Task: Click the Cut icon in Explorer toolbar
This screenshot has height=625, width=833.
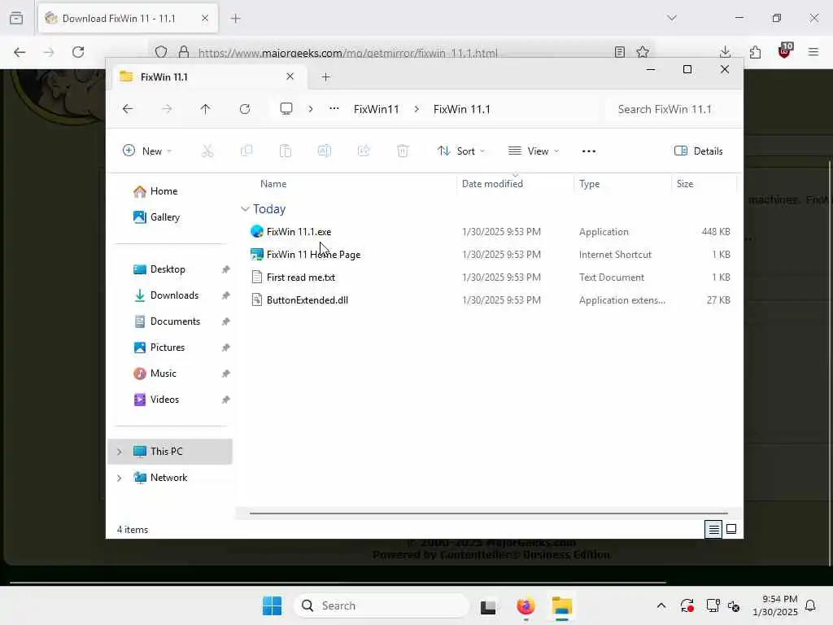Action: [x=207, y=151]
